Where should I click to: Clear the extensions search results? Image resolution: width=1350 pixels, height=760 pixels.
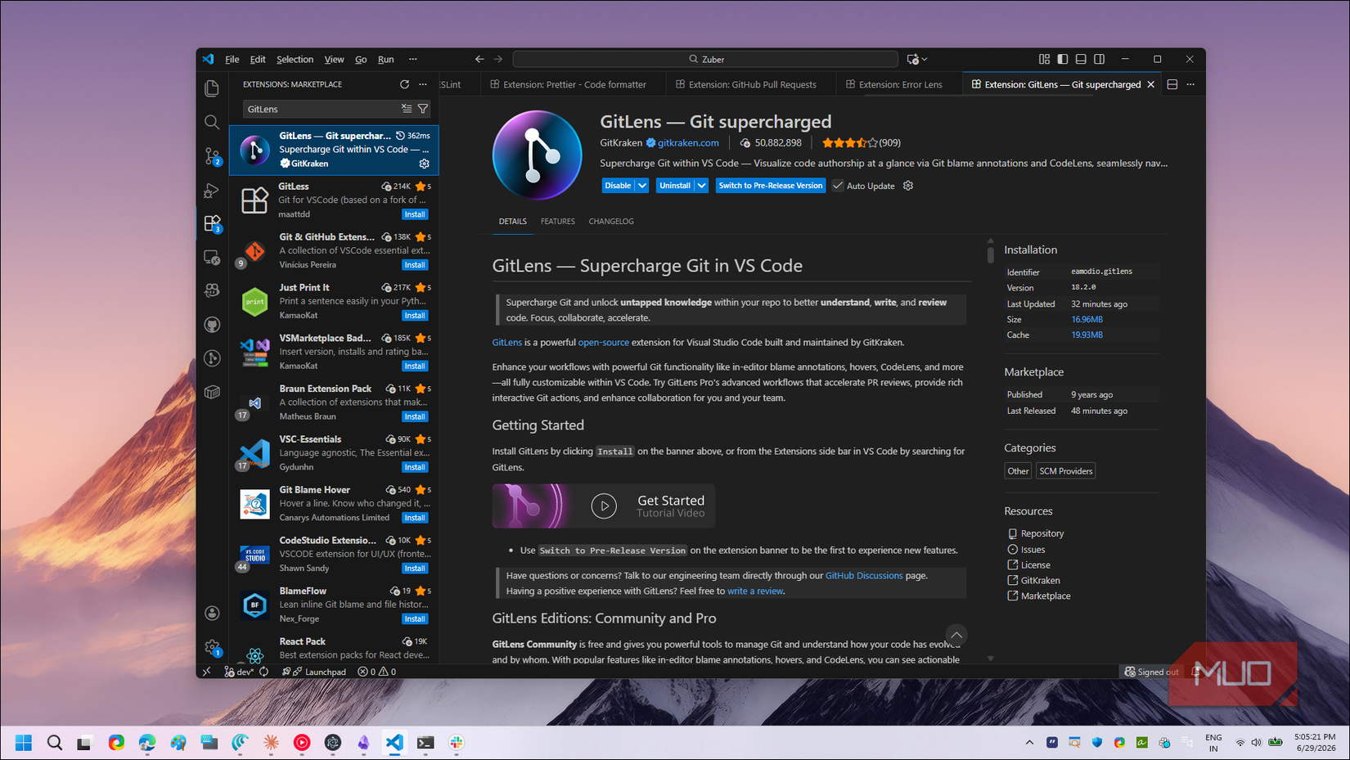tap(407, 109)
